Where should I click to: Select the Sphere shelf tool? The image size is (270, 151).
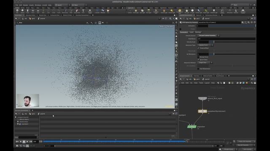coord(22,11)
